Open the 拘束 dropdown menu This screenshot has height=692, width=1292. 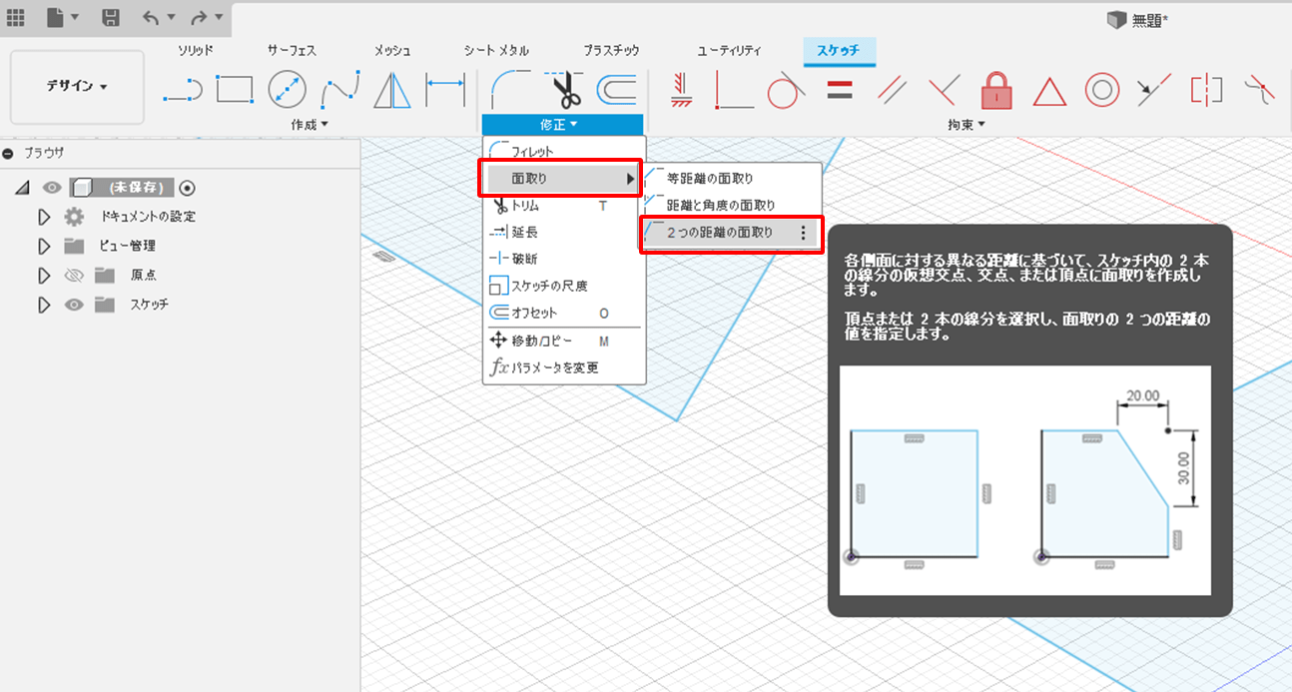[x=967, y=125]
